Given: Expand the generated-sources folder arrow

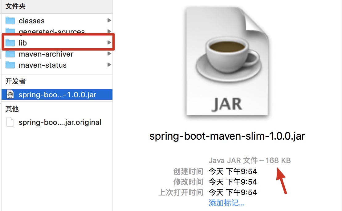Looking at the screenshot, I should pyautogui.click(x=109, y=31).
